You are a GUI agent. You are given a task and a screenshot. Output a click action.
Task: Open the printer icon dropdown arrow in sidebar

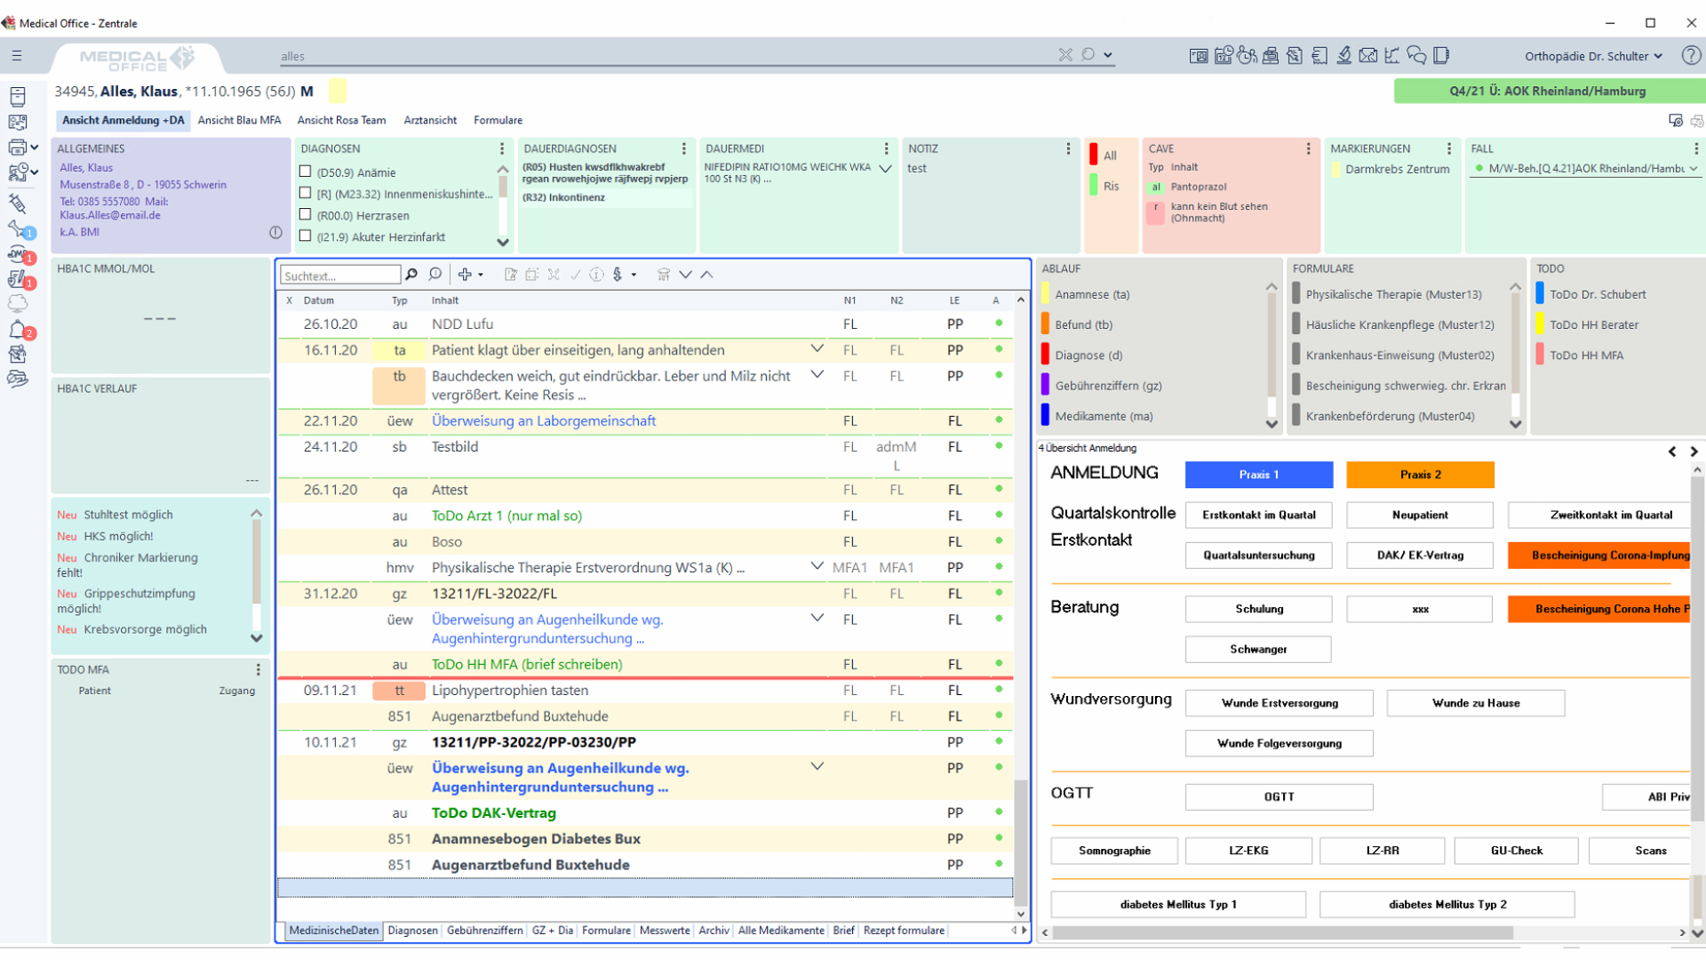(35, 148)
